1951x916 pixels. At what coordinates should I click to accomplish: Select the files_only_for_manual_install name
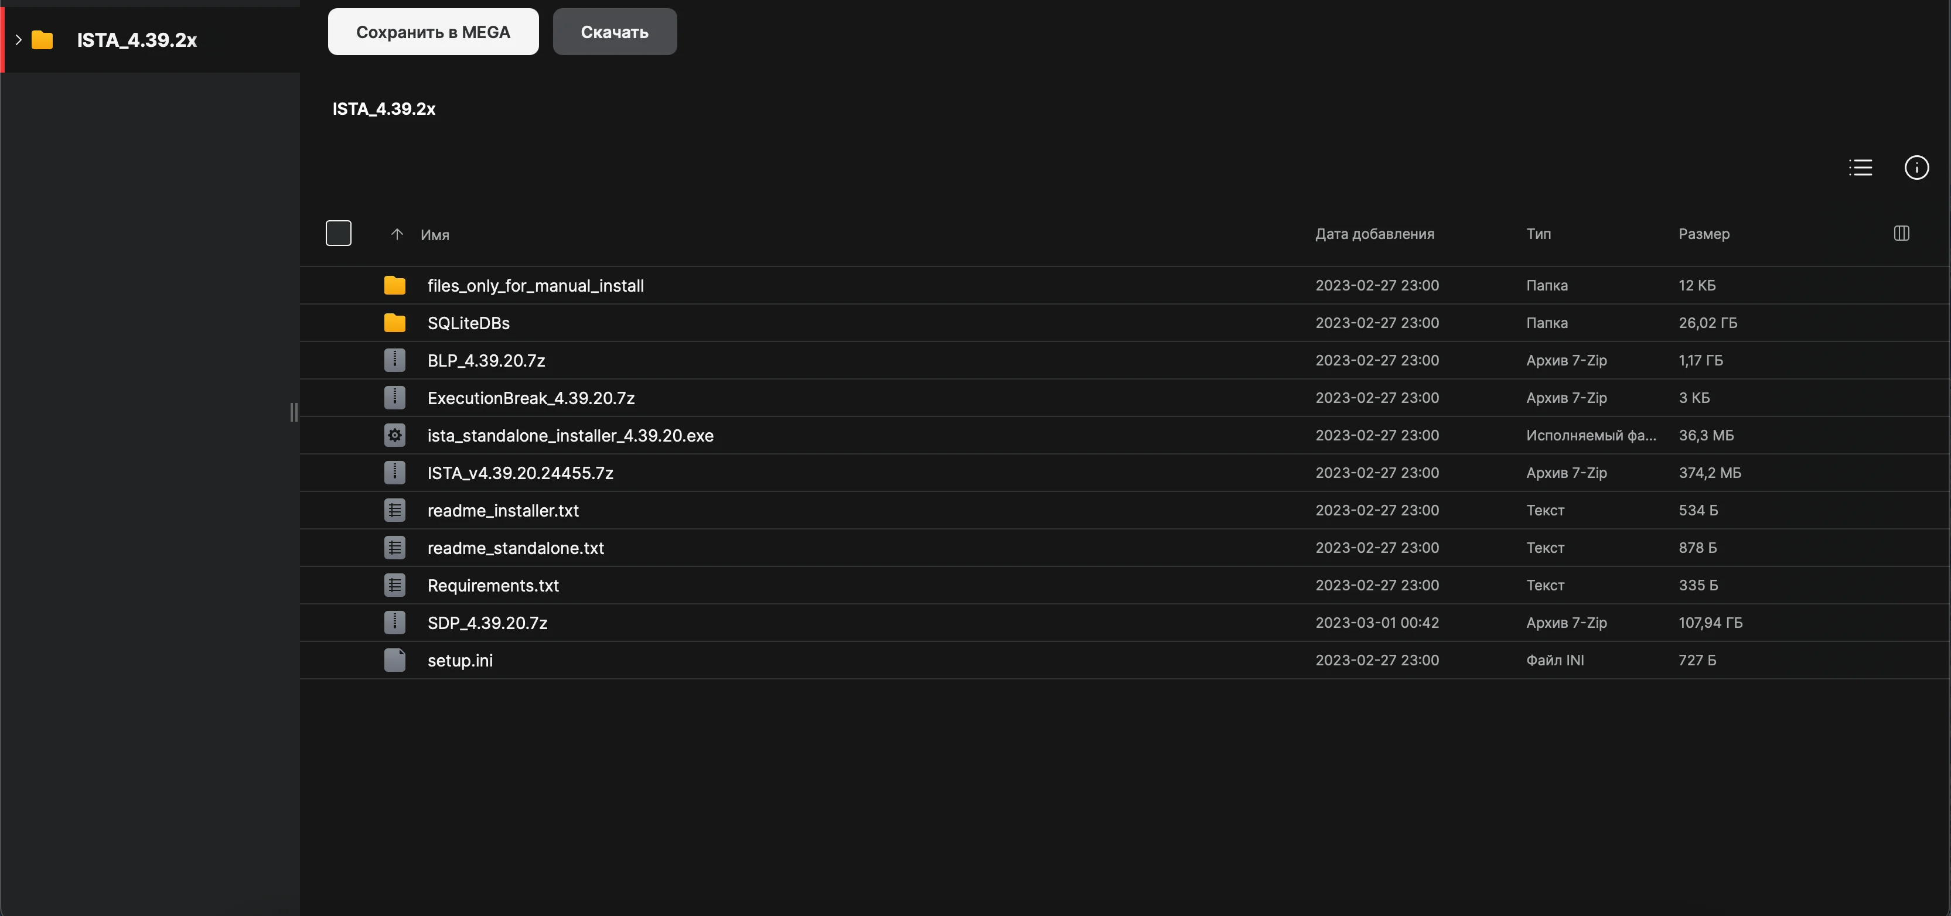coord(535,285)
